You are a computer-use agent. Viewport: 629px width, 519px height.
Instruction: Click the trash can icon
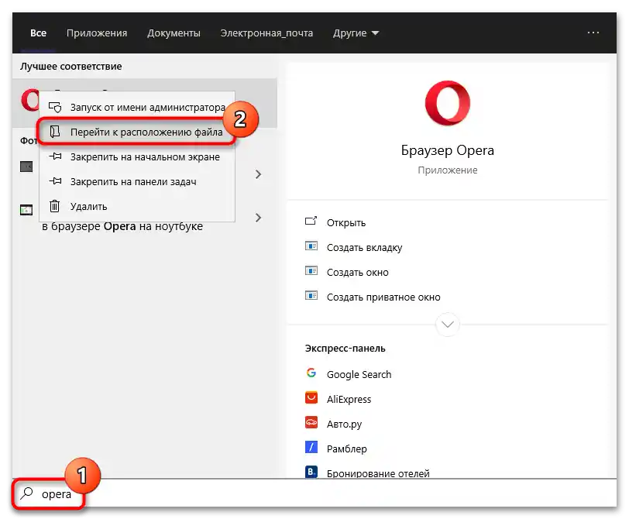point(54,206)
